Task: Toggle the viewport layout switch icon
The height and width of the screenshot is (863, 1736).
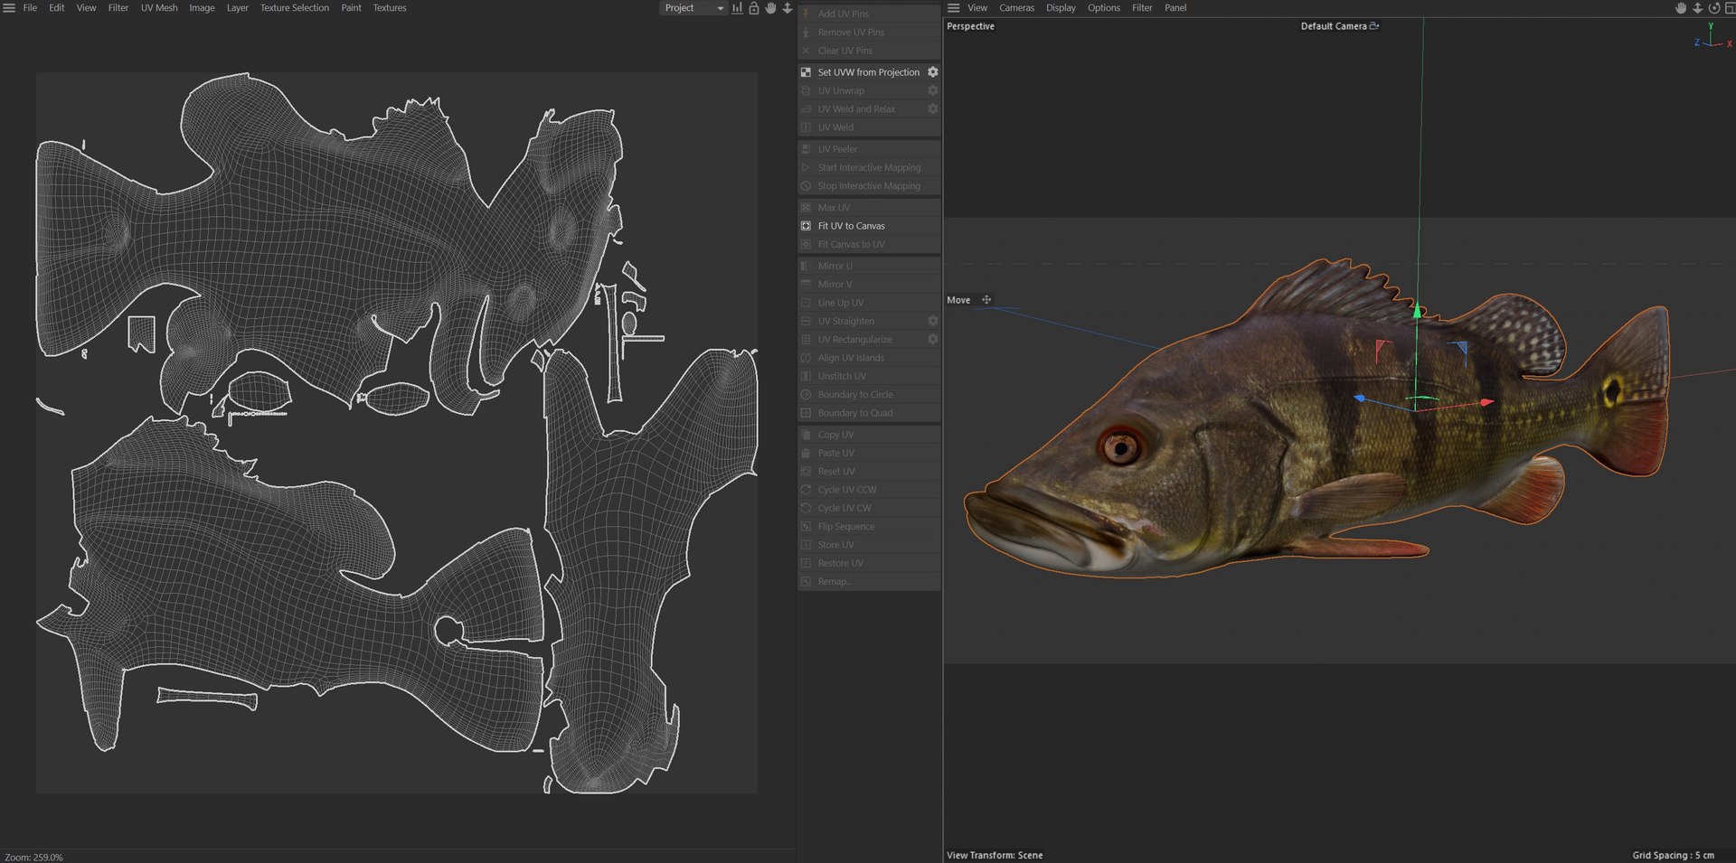Action: [1730, 8]
